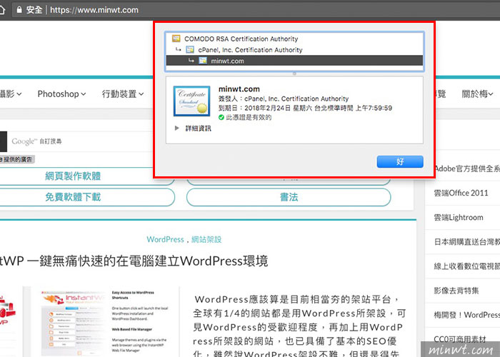The height and width of the screenshot is (357, 500).
Task: Click the https://www.minwt.com URL field
Action: (x=94, y=10)
